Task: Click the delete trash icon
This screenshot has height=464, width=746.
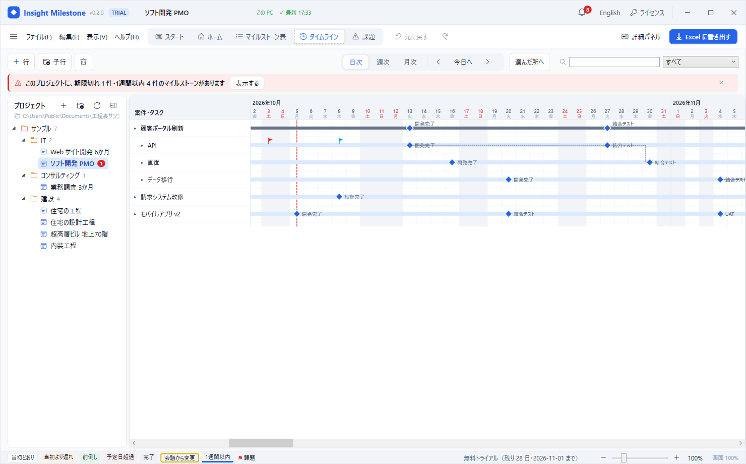Action: tap(84, 62)
